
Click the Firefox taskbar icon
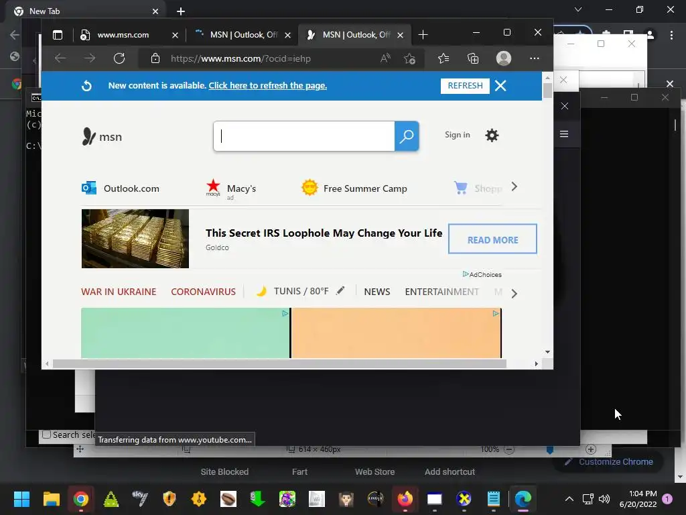(405, 499)
